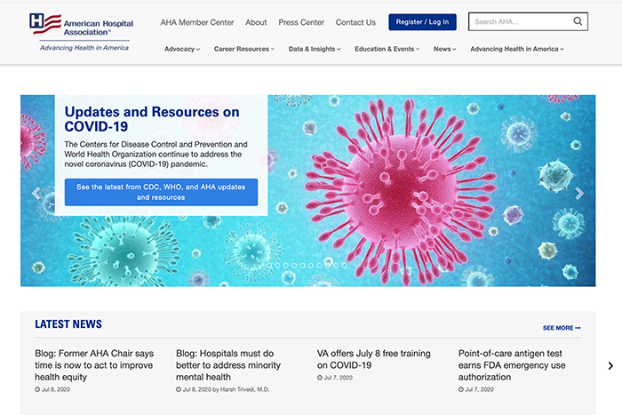
Task: Open Advancing Health in America dropdown
Action: click(x=517, y=49)
